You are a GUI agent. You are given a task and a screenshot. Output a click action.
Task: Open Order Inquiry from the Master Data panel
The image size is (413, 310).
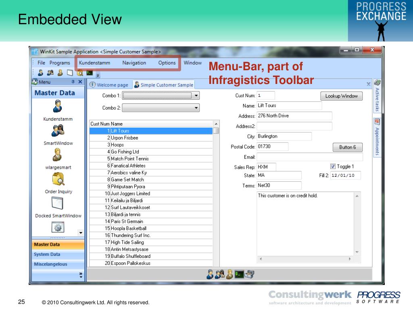tap(58, 183)
